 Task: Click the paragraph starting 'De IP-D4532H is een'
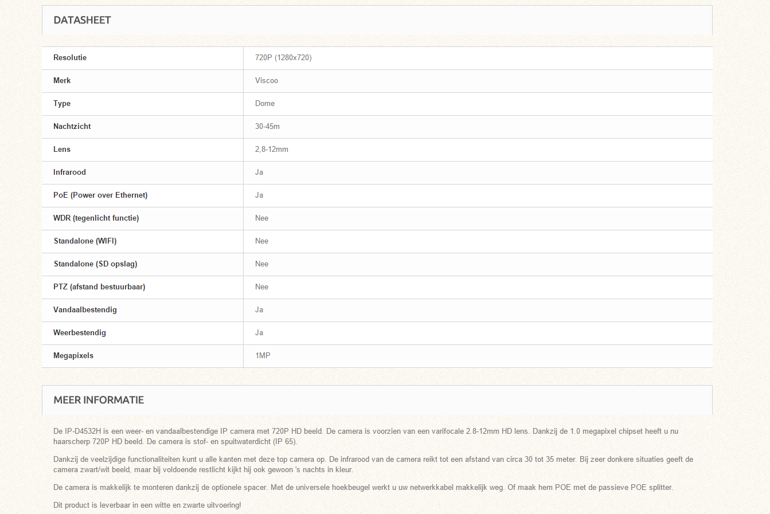pyautogui.click(x=366, y=436)
